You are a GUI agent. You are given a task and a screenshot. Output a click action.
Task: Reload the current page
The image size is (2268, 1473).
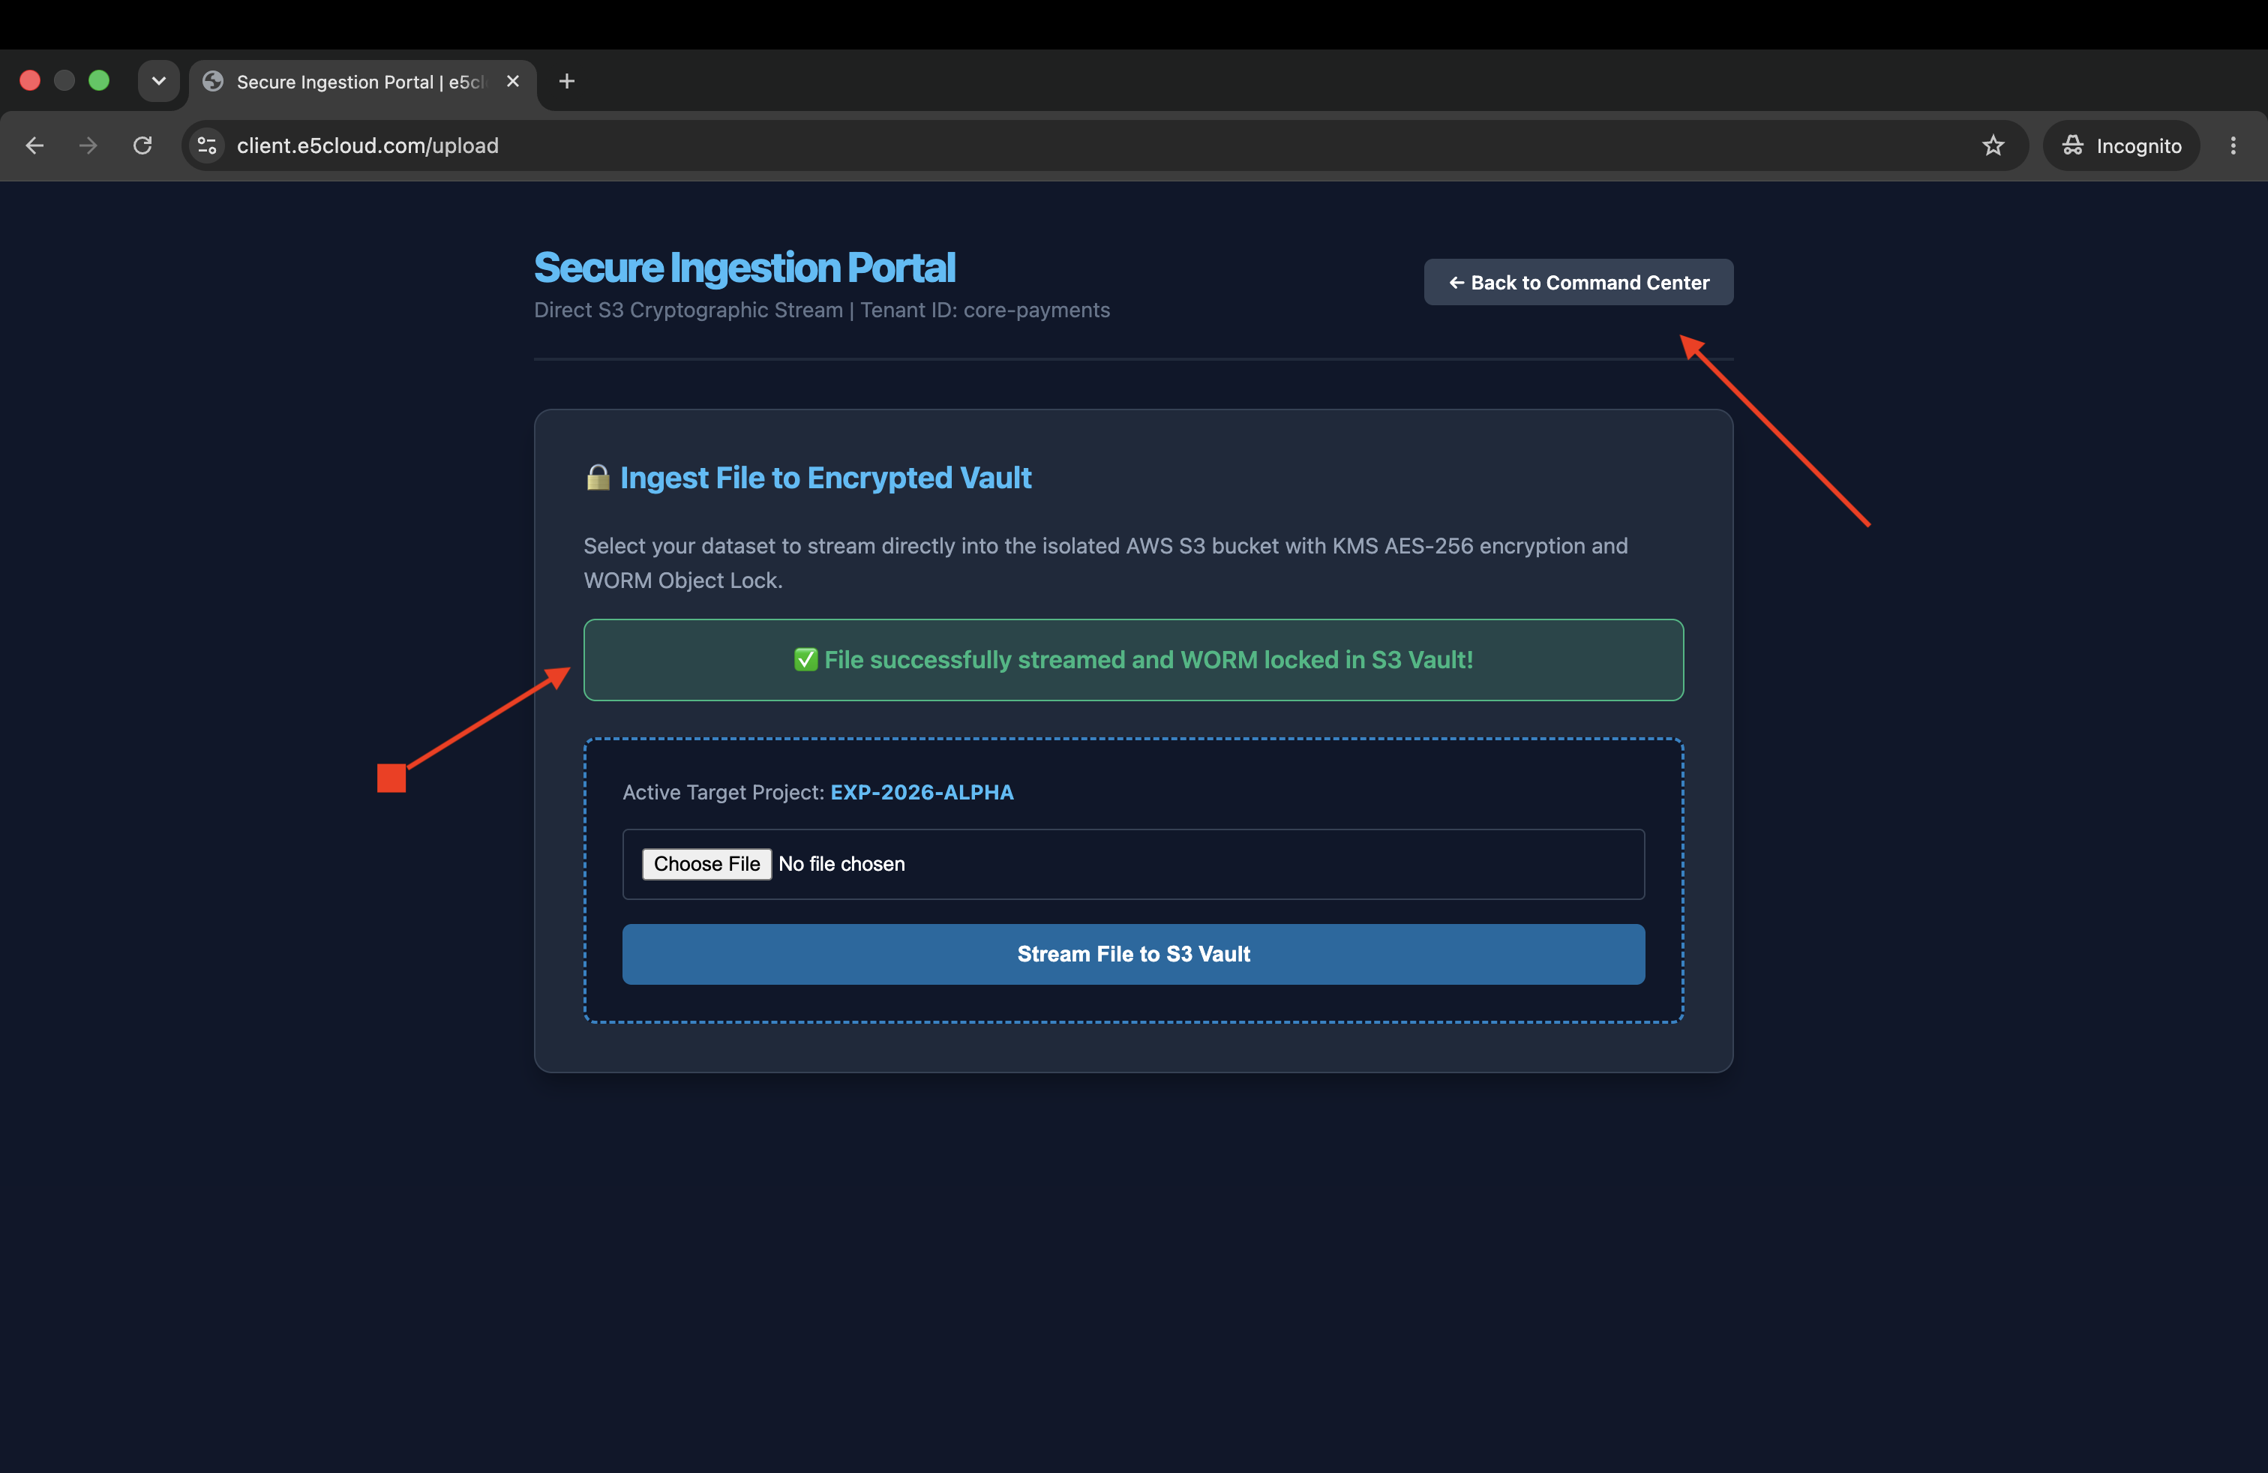tap(142, 145)
